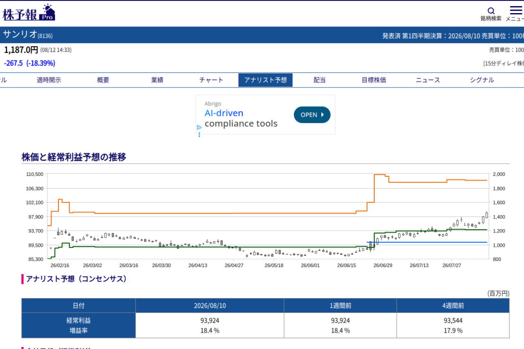The width and height of the screenshot is (524, 349).
Task: Click the 増益率 row label
Action: pos(79,330)
